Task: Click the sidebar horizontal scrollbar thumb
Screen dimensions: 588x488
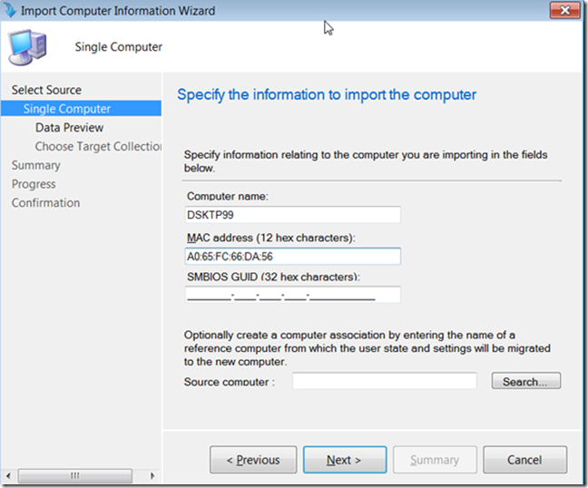Action: pos(75,476)
